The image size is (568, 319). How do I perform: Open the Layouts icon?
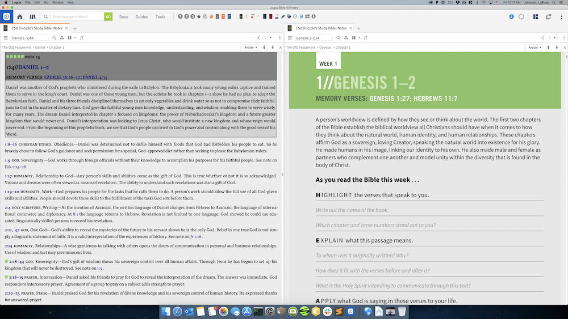tap(536, 16)
